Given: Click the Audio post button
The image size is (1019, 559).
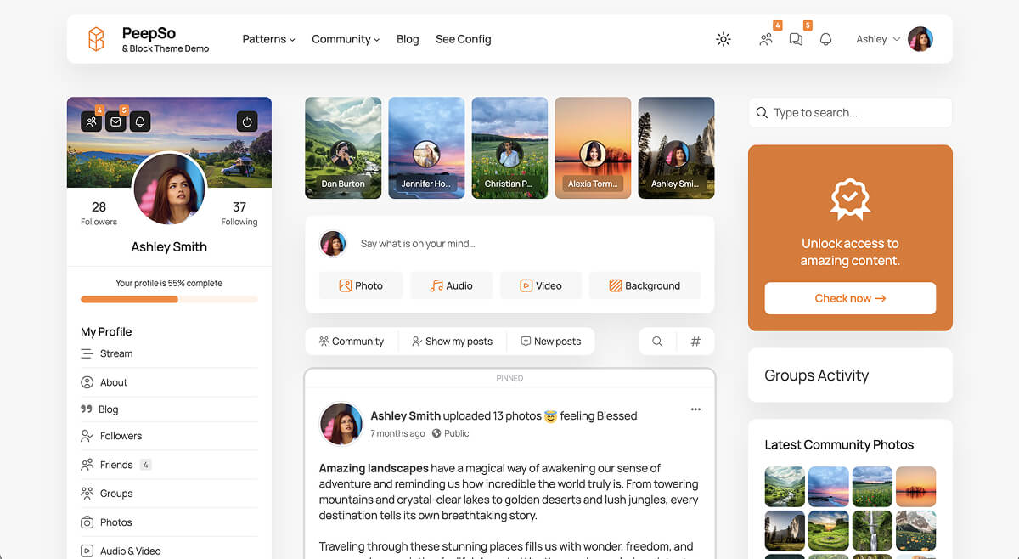Looking at the screenshot, I should [451, 285].
